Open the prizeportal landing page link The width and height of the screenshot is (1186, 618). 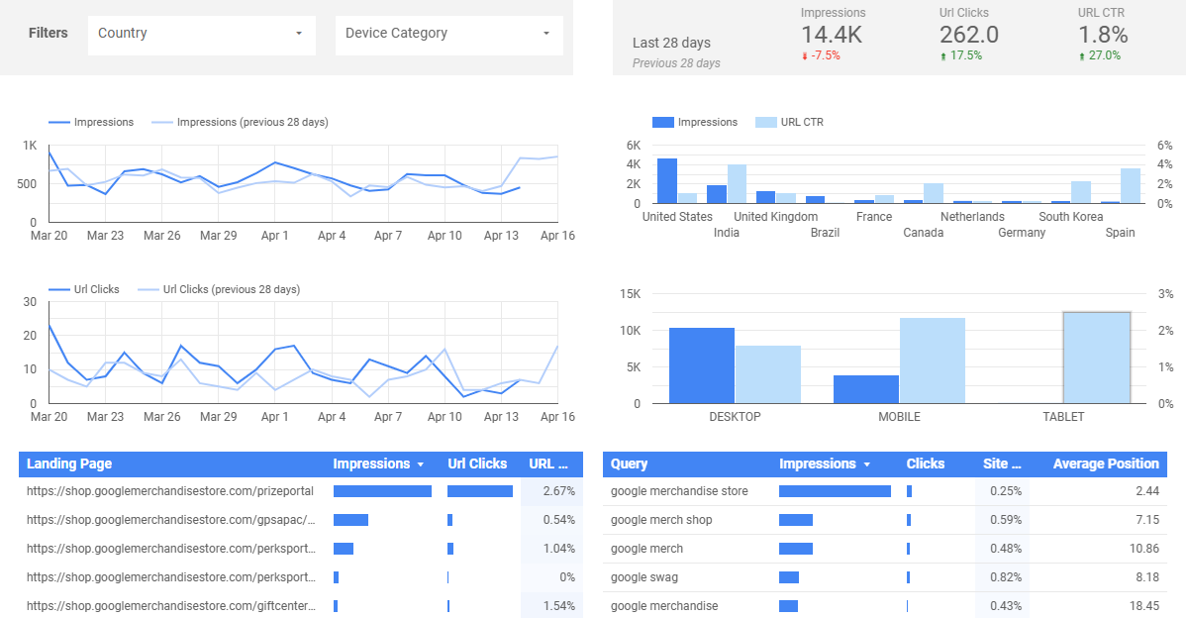[168, 491]
